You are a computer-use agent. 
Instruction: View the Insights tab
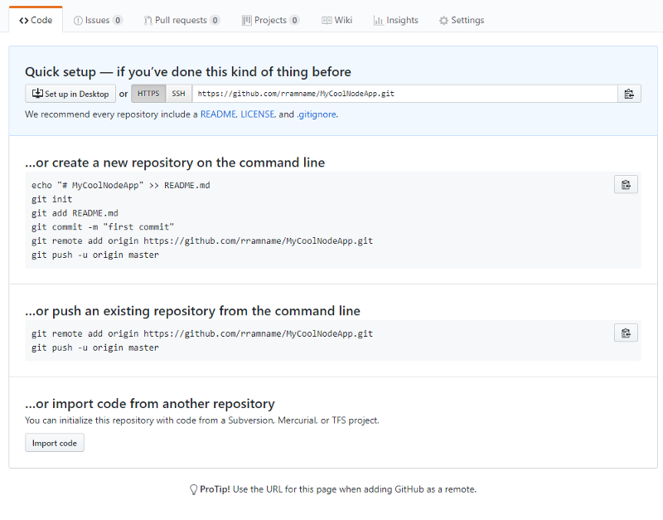pyautogui.click(x=396, y=20)
